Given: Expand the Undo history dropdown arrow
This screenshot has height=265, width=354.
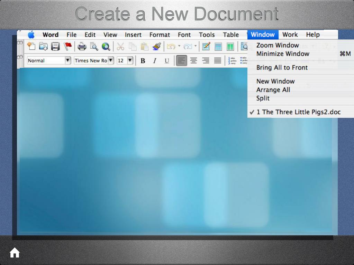Looking at the screenshot, I should 179,46.
